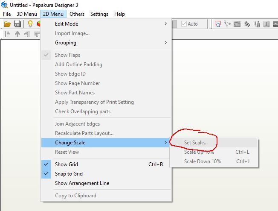Uncheck Show Grid in the 2D Menu
This screenshot has height=211, width=278.
(67, 164)
